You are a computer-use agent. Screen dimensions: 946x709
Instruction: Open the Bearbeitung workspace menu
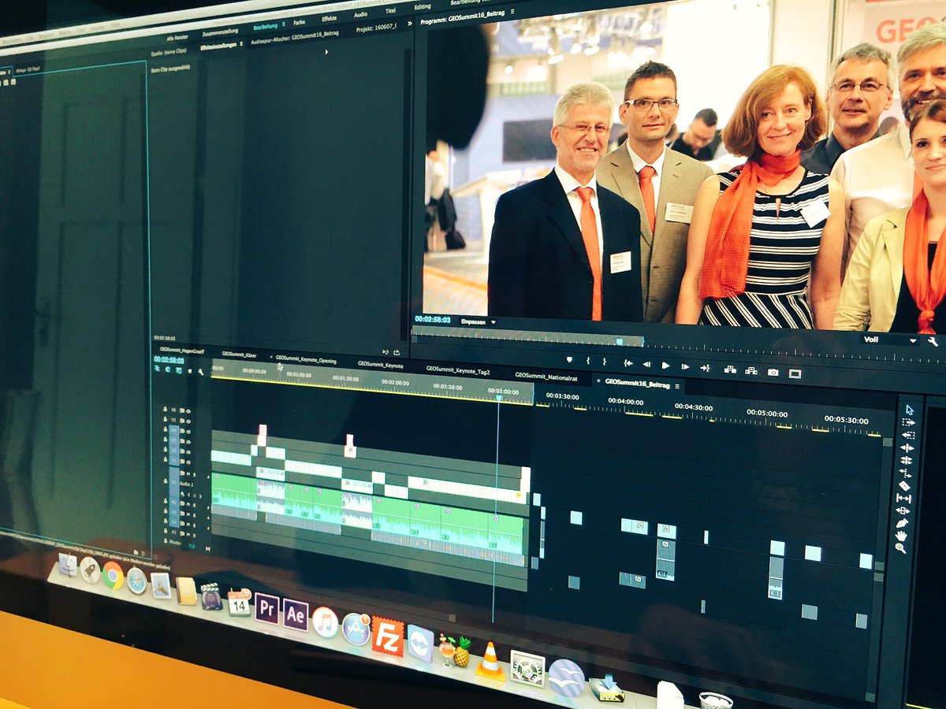[284, 24]
